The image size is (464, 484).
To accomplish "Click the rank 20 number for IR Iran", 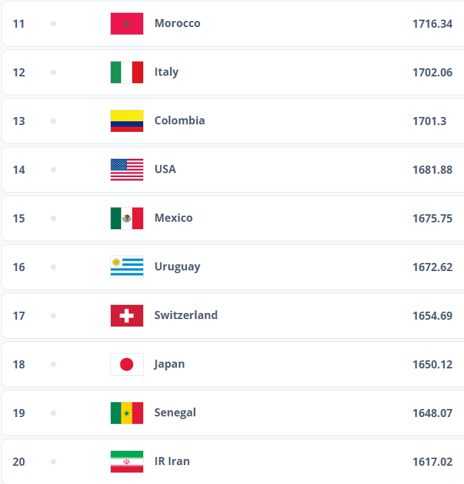I will pyautogui.click(x=19, y=462).
